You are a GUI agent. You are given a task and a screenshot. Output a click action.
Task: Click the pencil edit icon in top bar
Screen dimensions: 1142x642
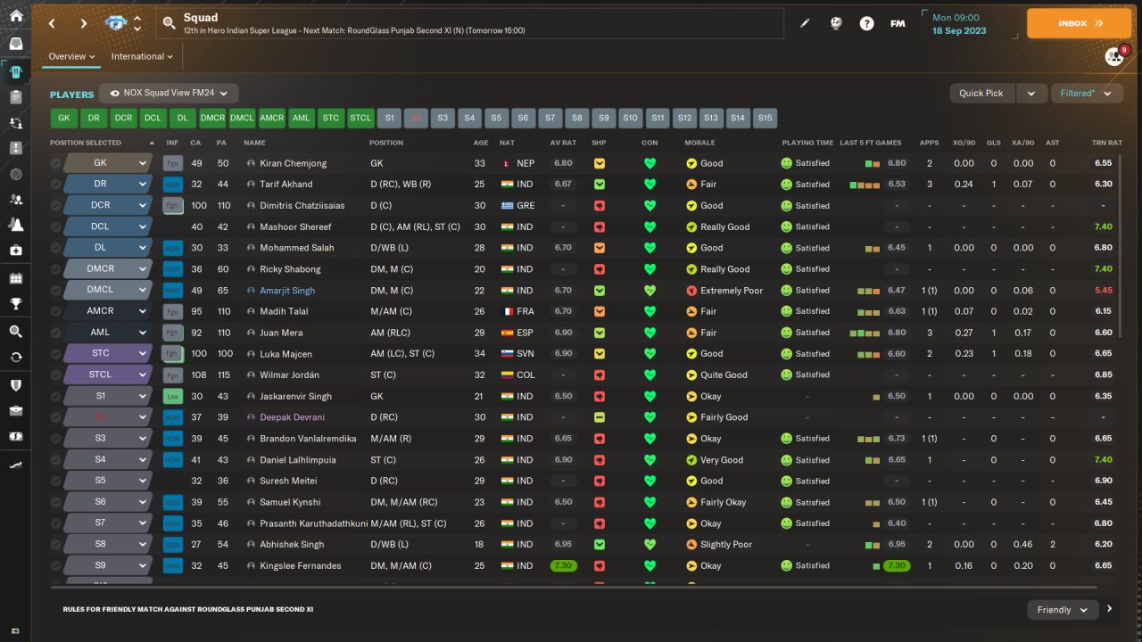[x=805, y=23]
